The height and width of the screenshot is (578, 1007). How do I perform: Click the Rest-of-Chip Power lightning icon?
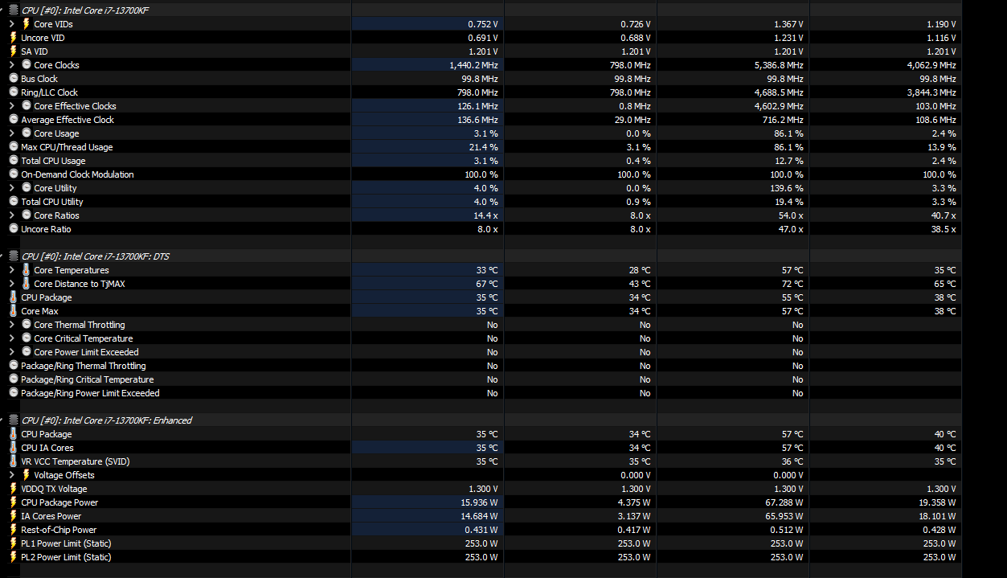coord(13,530)
